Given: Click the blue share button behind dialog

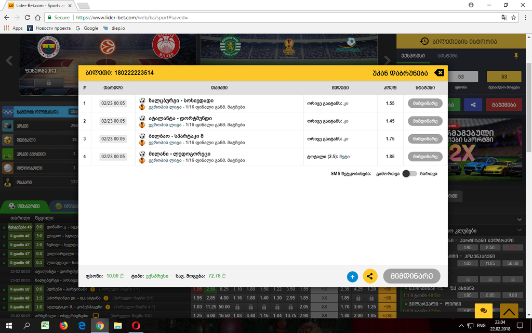Looking at the screenshot, I should pyautogui.click(x=473, y=105).
